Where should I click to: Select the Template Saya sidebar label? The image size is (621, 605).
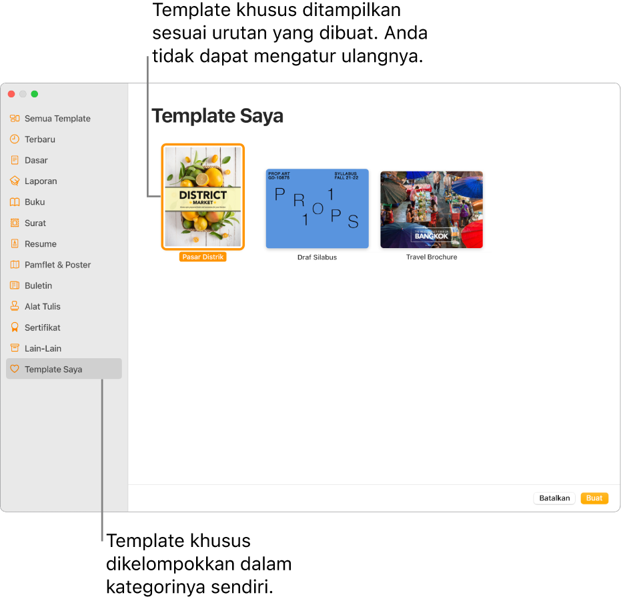point(53,369)
